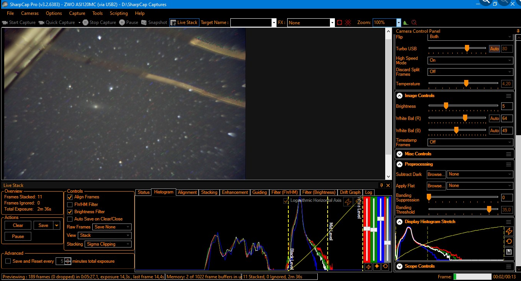This screenshot has height=281, width=521.
Task: Open the Display Histogram Stretch hamburger menu
Action: pyautogui.click(x=508, y=222)
